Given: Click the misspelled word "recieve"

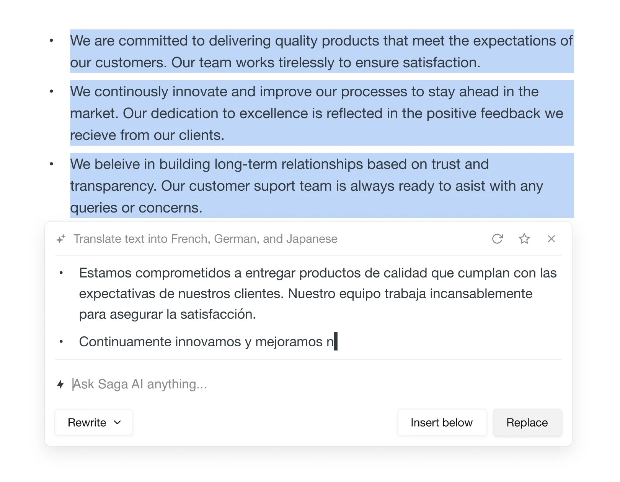Looking at the screenshot, I should coord(93,135).
